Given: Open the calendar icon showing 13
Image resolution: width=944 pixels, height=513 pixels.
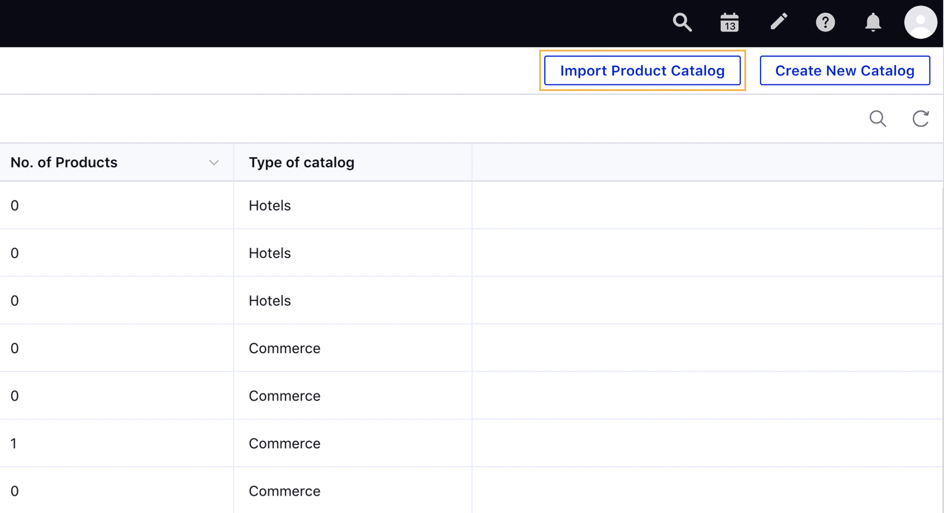Looking at the screenshot, I should [x=730, y=22].
